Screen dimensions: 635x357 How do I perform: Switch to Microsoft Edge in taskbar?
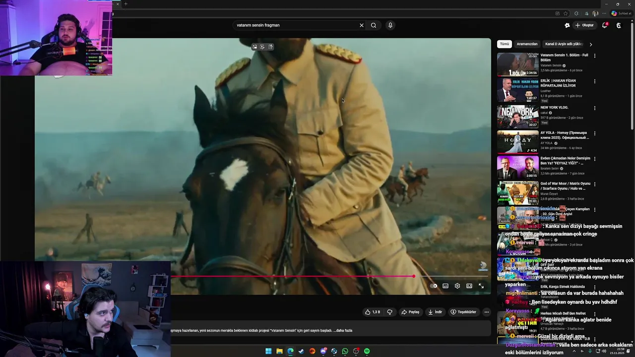pos(290,351)
